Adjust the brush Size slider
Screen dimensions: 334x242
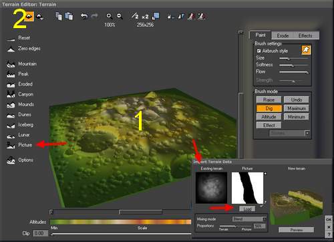[294, 58]
